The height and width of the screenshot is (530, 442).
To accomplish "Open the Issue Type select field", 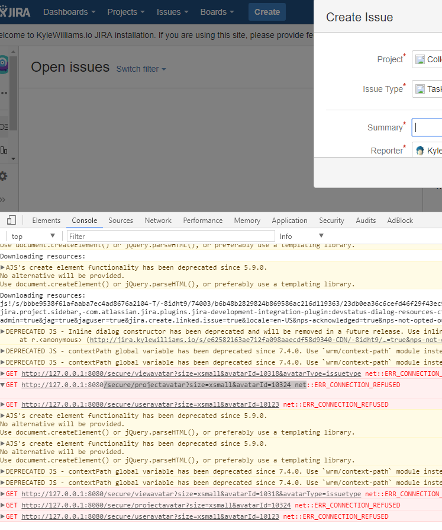I will point(427,89).
